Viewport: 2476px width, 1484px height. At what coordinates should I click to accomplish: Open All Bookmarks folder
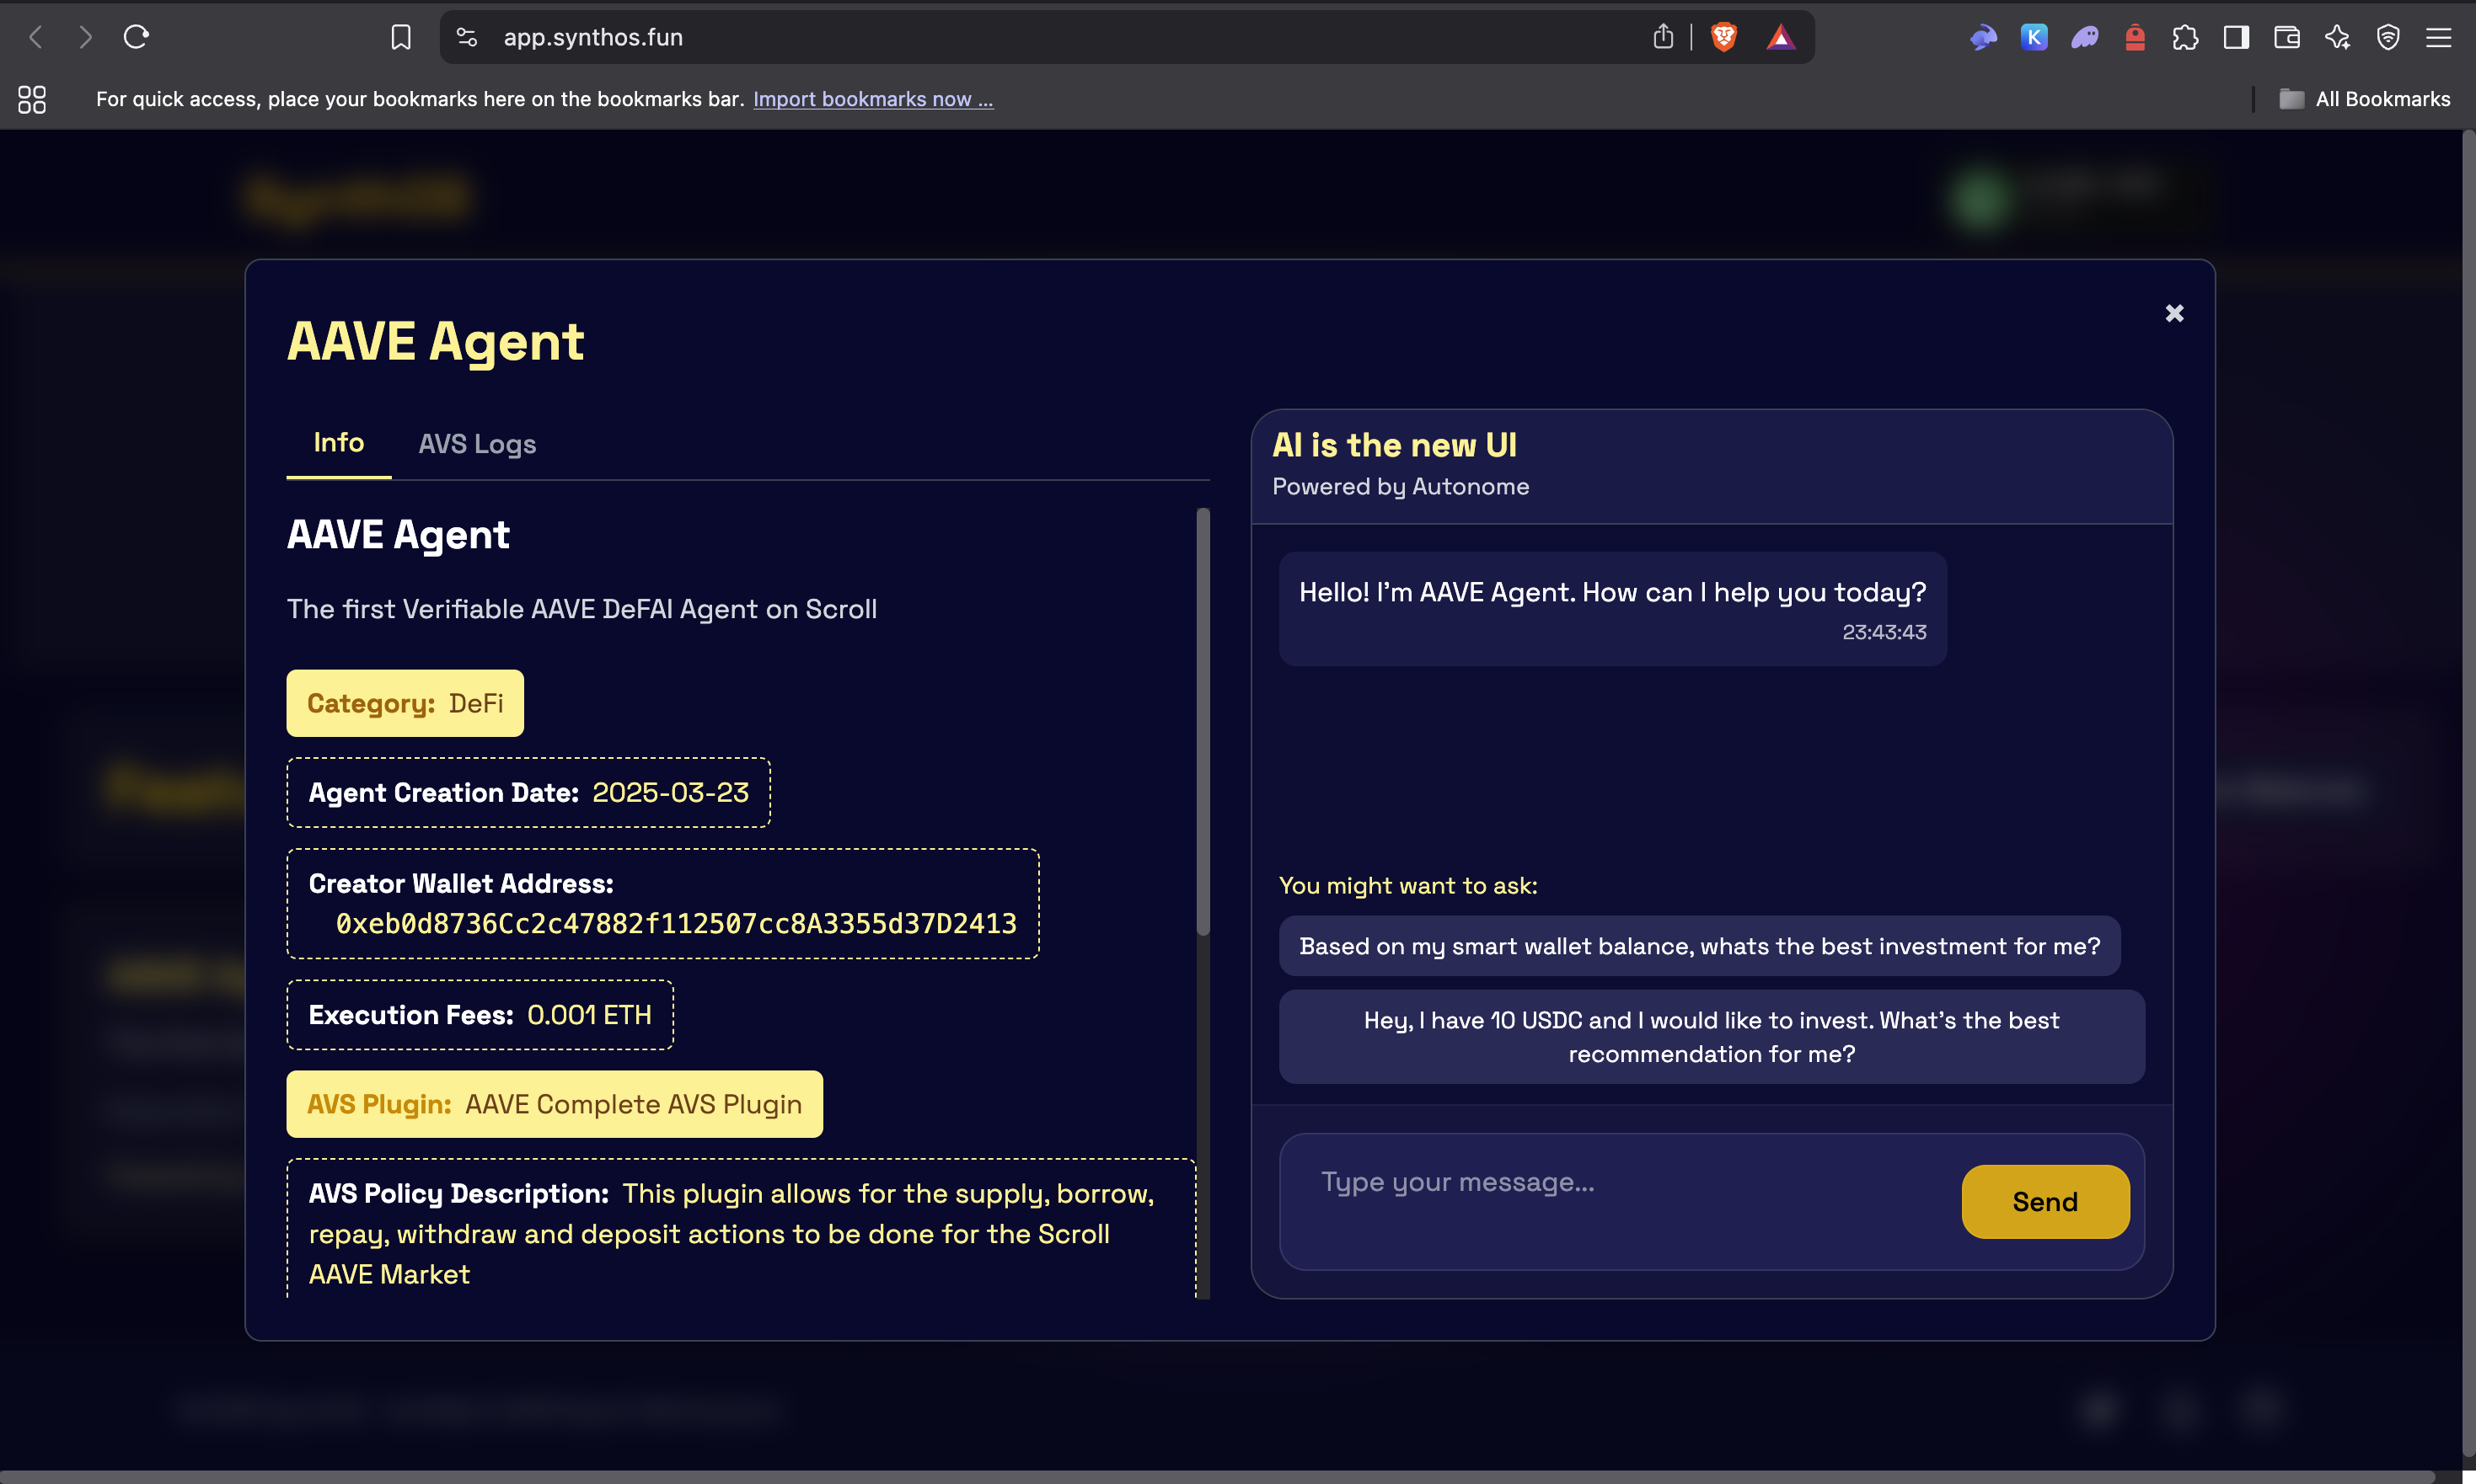click(x=2364, y=99)
